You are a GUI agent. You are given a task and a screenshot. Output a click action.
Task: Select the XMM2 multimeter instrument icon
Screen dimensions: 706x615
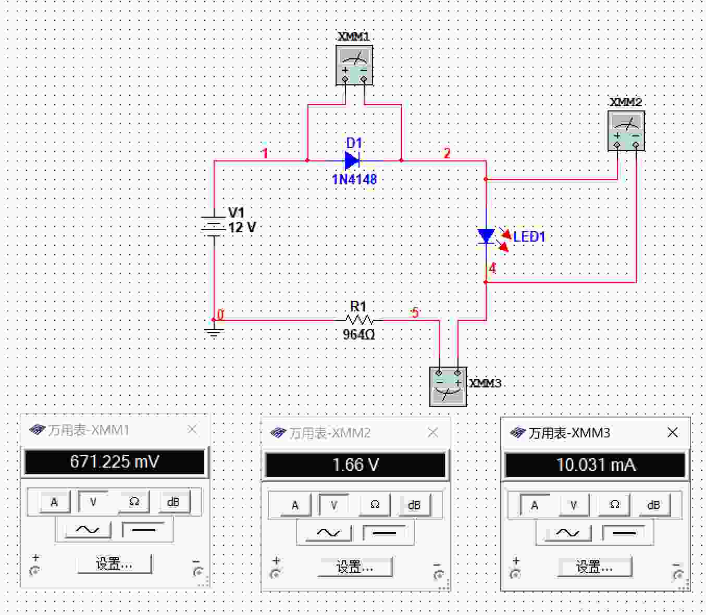coord(626,131)
